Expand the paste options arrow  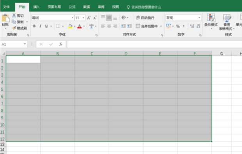point(5,29)
